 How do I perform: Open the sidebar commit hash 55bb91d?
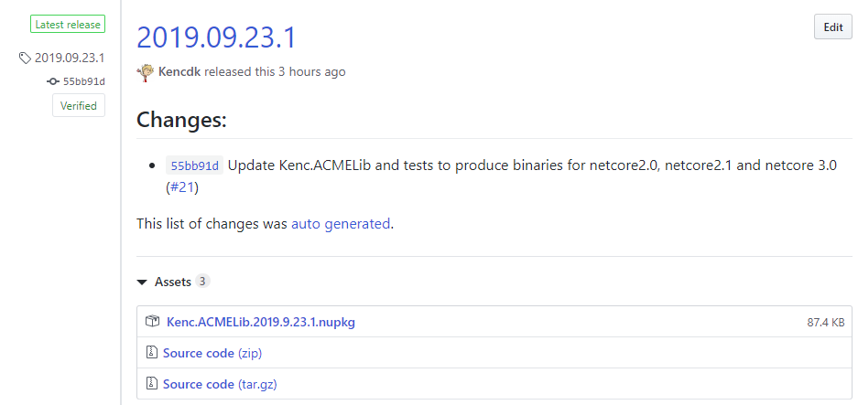pos(83,81)
